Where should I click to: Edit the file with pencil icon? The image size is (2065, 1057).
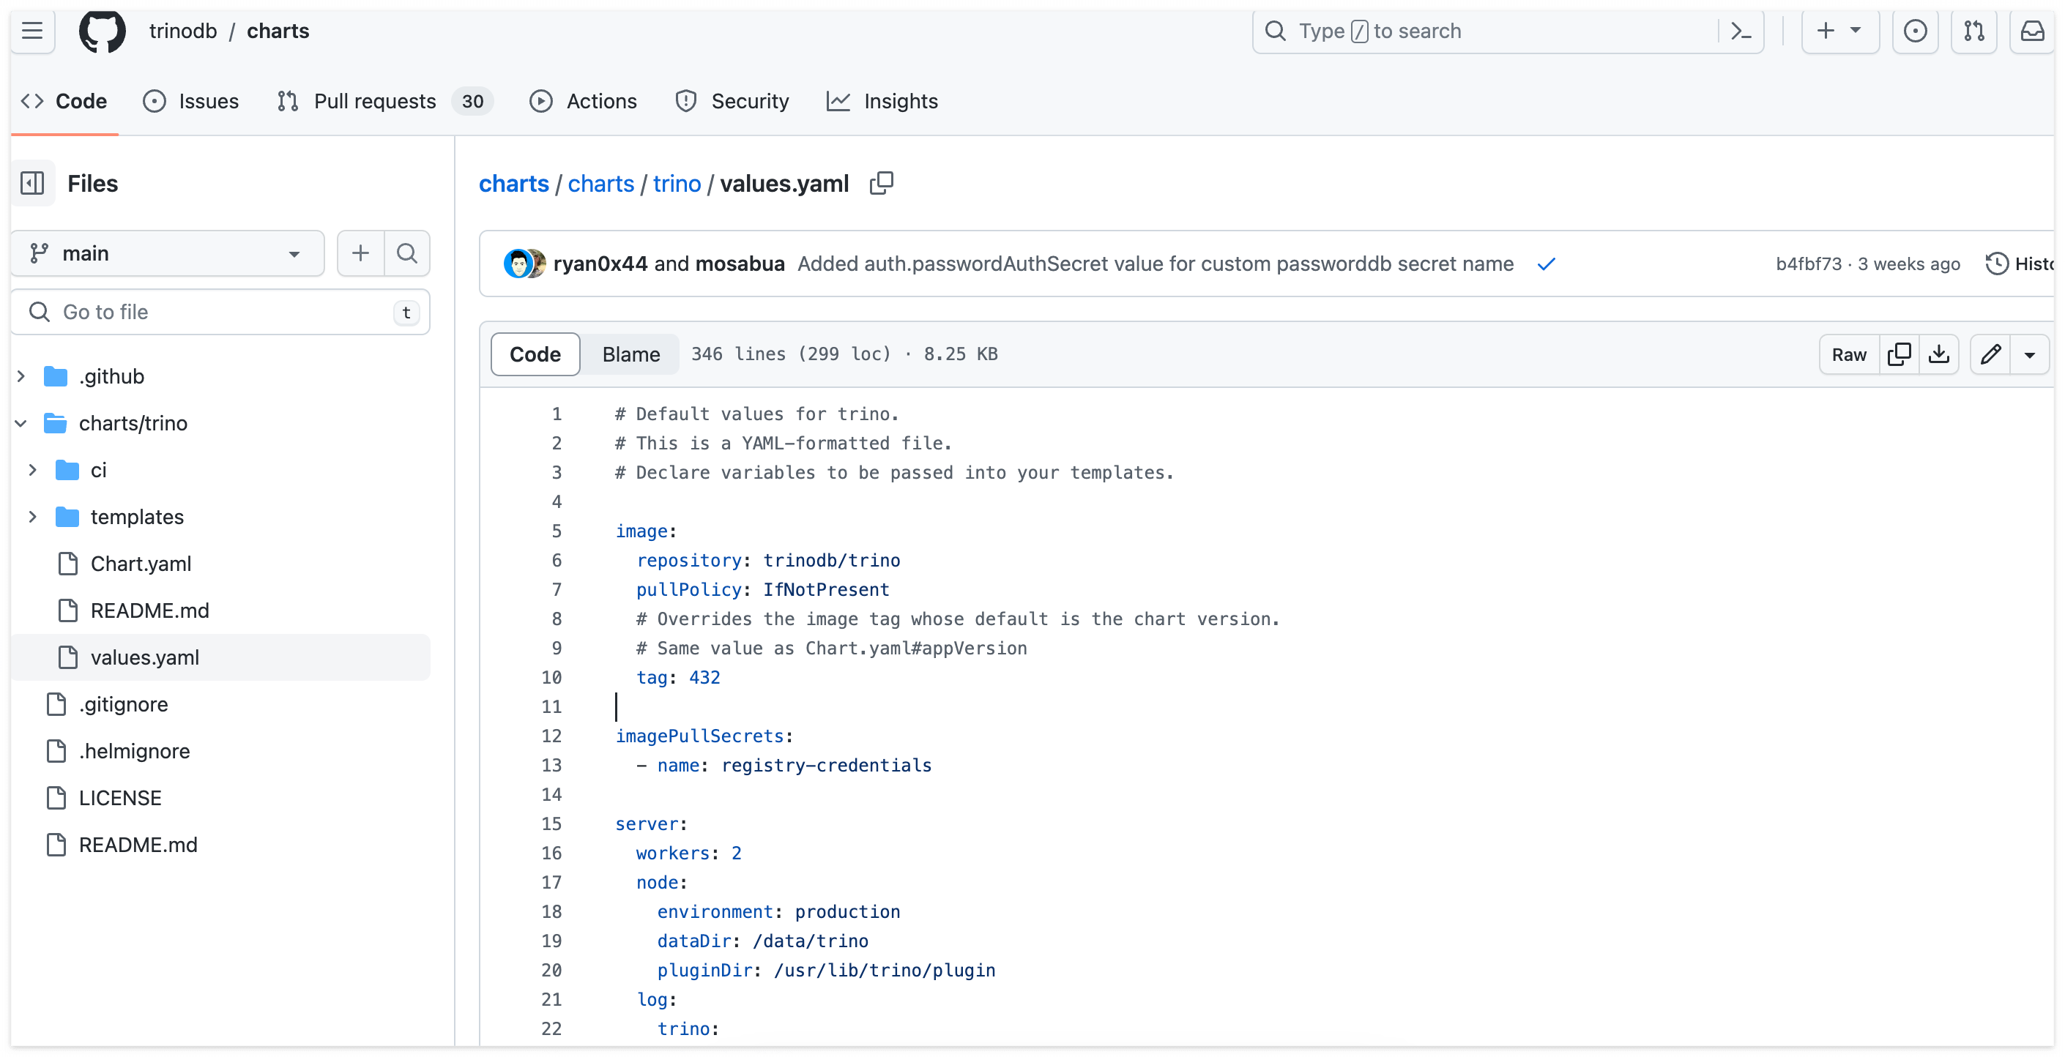tap(1990, 354)
